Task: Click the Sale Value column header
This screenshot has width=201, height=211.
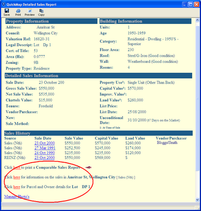Action: (74, 138)
